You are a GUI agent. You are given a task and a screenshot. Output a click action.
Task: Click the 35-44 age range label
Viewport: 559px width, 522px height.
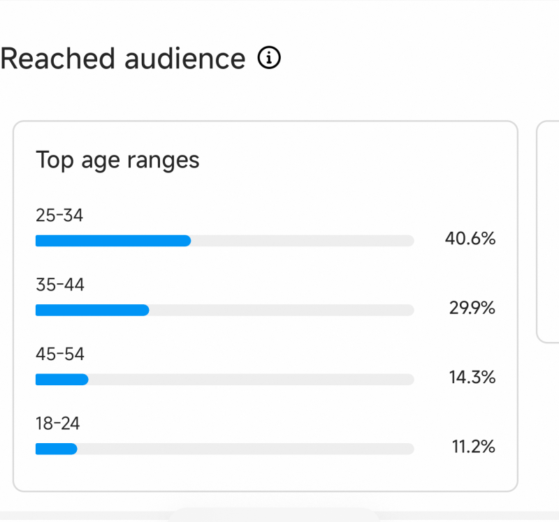point(60,285)
